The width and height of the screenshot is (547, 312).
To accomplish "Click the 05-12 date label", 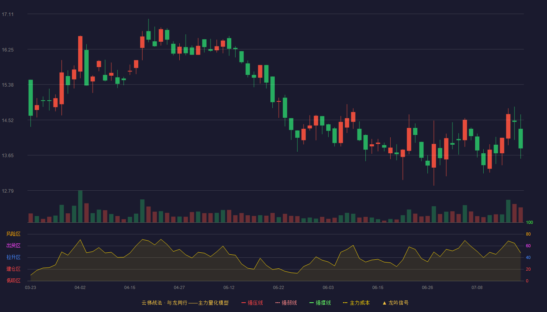I will point(229,287).
